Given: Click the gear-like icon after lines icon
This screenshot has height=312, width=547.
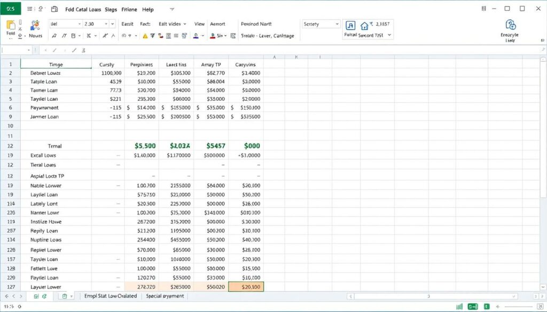Looking at the screenshot, I should pos(184,36).
